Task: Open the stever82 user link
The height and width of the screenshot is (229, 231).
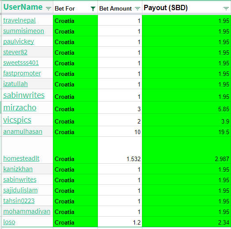Action: (x=15, y=52)
